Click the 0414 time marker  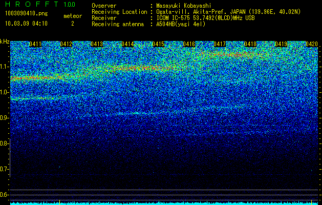[x=127, y=44]
